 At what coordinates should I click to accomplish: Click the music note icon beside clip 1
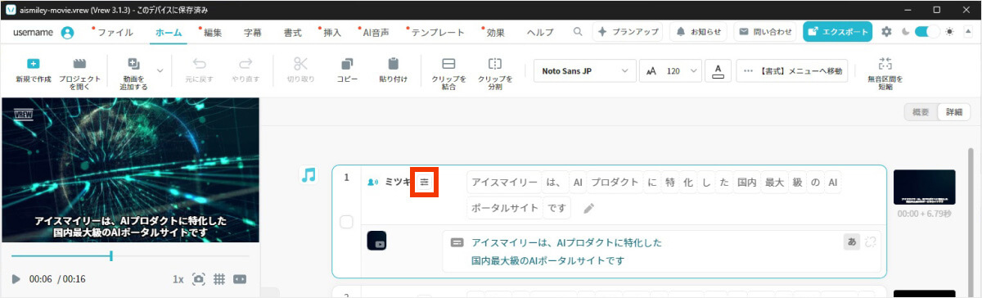(308, 174)
